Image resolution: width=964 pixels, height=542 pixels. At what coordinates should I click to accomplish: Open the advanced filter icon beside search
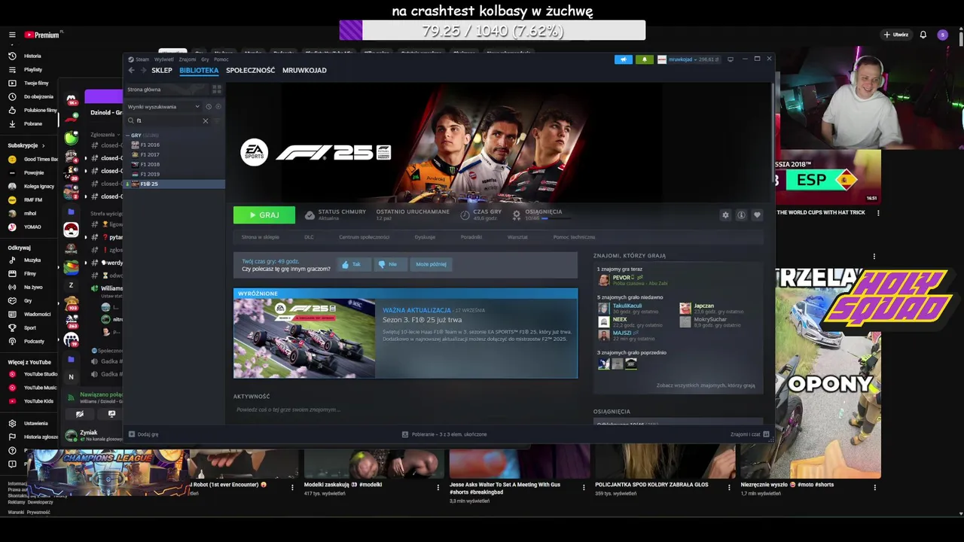(218, 120)
